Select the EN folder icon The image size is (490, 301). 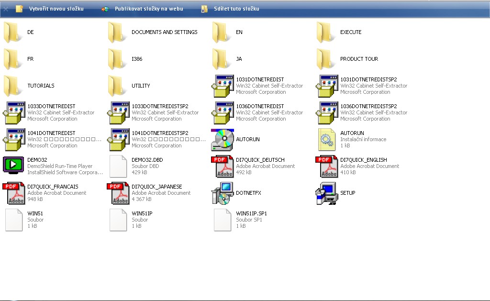(222, 32)
